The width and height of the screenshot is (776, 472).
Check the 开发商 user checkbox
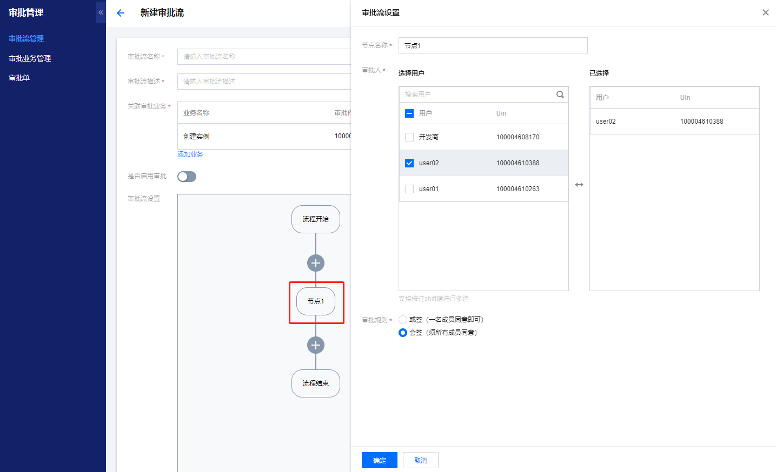pyautogui.click(x=409, y=137)
